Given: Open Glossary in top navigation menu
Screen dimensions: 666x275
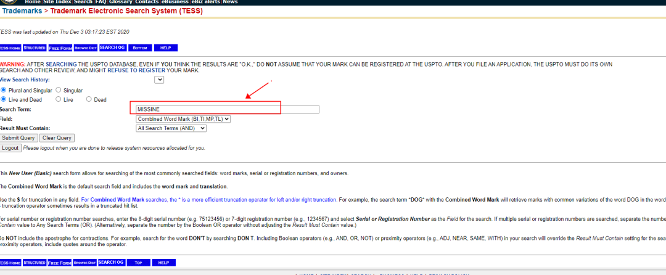Looking at the screenshot, I should click(121, 2).
